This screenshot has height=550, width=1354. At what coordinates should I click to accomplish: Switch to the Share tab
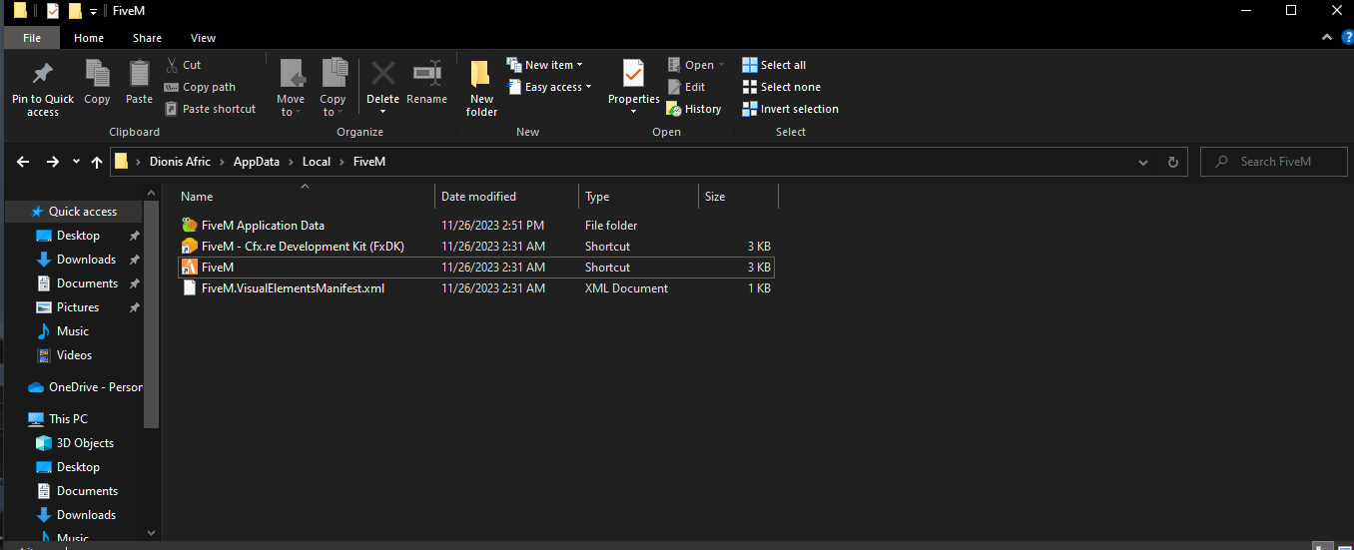147,38
